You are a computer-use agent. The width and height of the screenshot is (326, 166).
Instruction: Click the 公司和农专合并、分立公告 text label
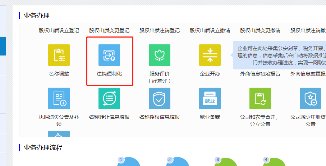tap(260, 121)
